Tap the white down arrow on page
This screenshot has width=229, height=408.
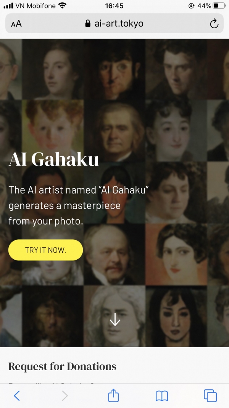[115, 319]
